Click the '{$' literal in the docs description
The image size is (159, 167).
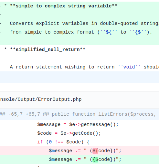point(138,32)
